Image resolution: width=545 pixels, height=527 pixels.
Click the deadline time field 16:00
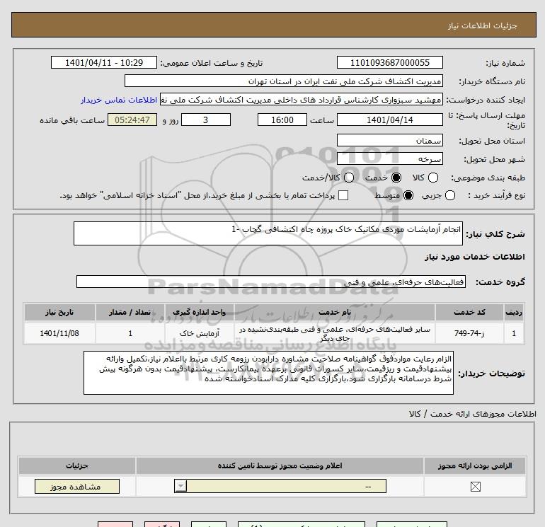pyautogui.click(x=282, y=120)
